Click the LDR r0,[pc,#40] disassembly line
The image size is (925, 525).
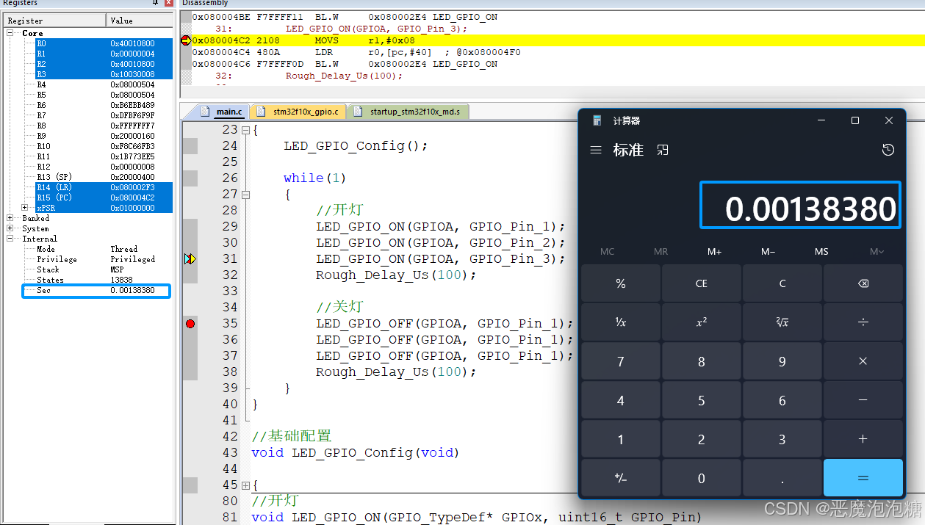pos(356,52)
